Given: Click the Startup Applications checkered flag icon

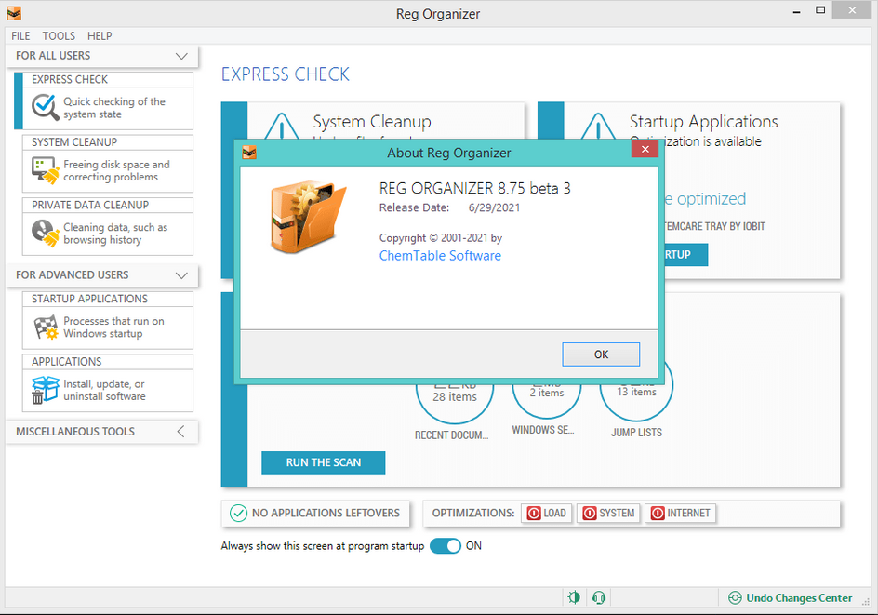Looking at the screenshot, I should (x=45, y=328).
